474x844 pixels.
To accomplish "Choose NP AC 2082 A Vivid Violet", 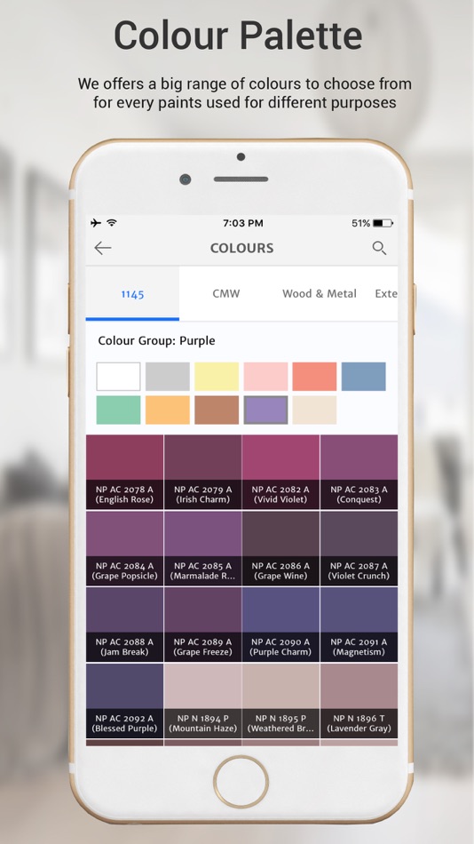I will pyautogui.click(x=280, y=472).
